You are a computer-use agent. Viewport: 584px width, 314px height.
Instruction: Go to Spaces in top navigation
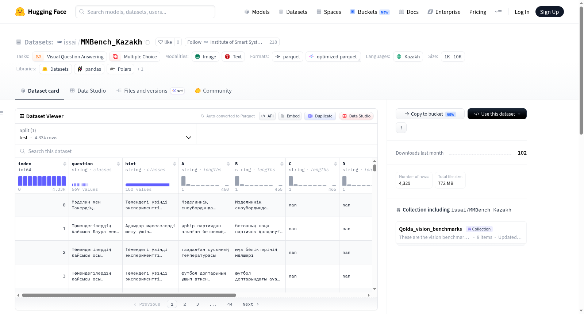pyautogui.click(x=329, y=12)
